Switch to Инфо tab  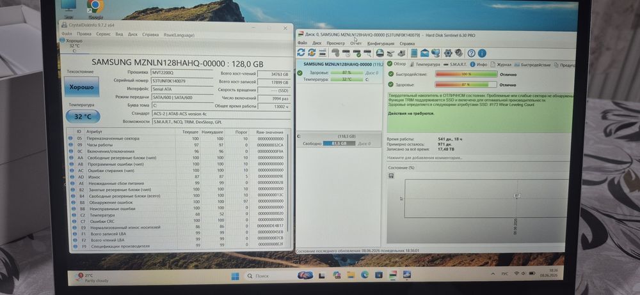click(478, 64)
